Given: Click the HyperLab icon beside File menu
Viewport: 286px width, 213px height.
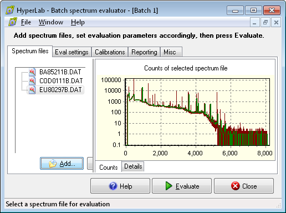Looking at the screenshot, I should click(13, 22).
